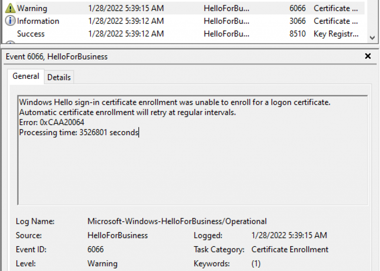
Task: Click the Task Category value Certificate Enrollment
Action: 290,249
